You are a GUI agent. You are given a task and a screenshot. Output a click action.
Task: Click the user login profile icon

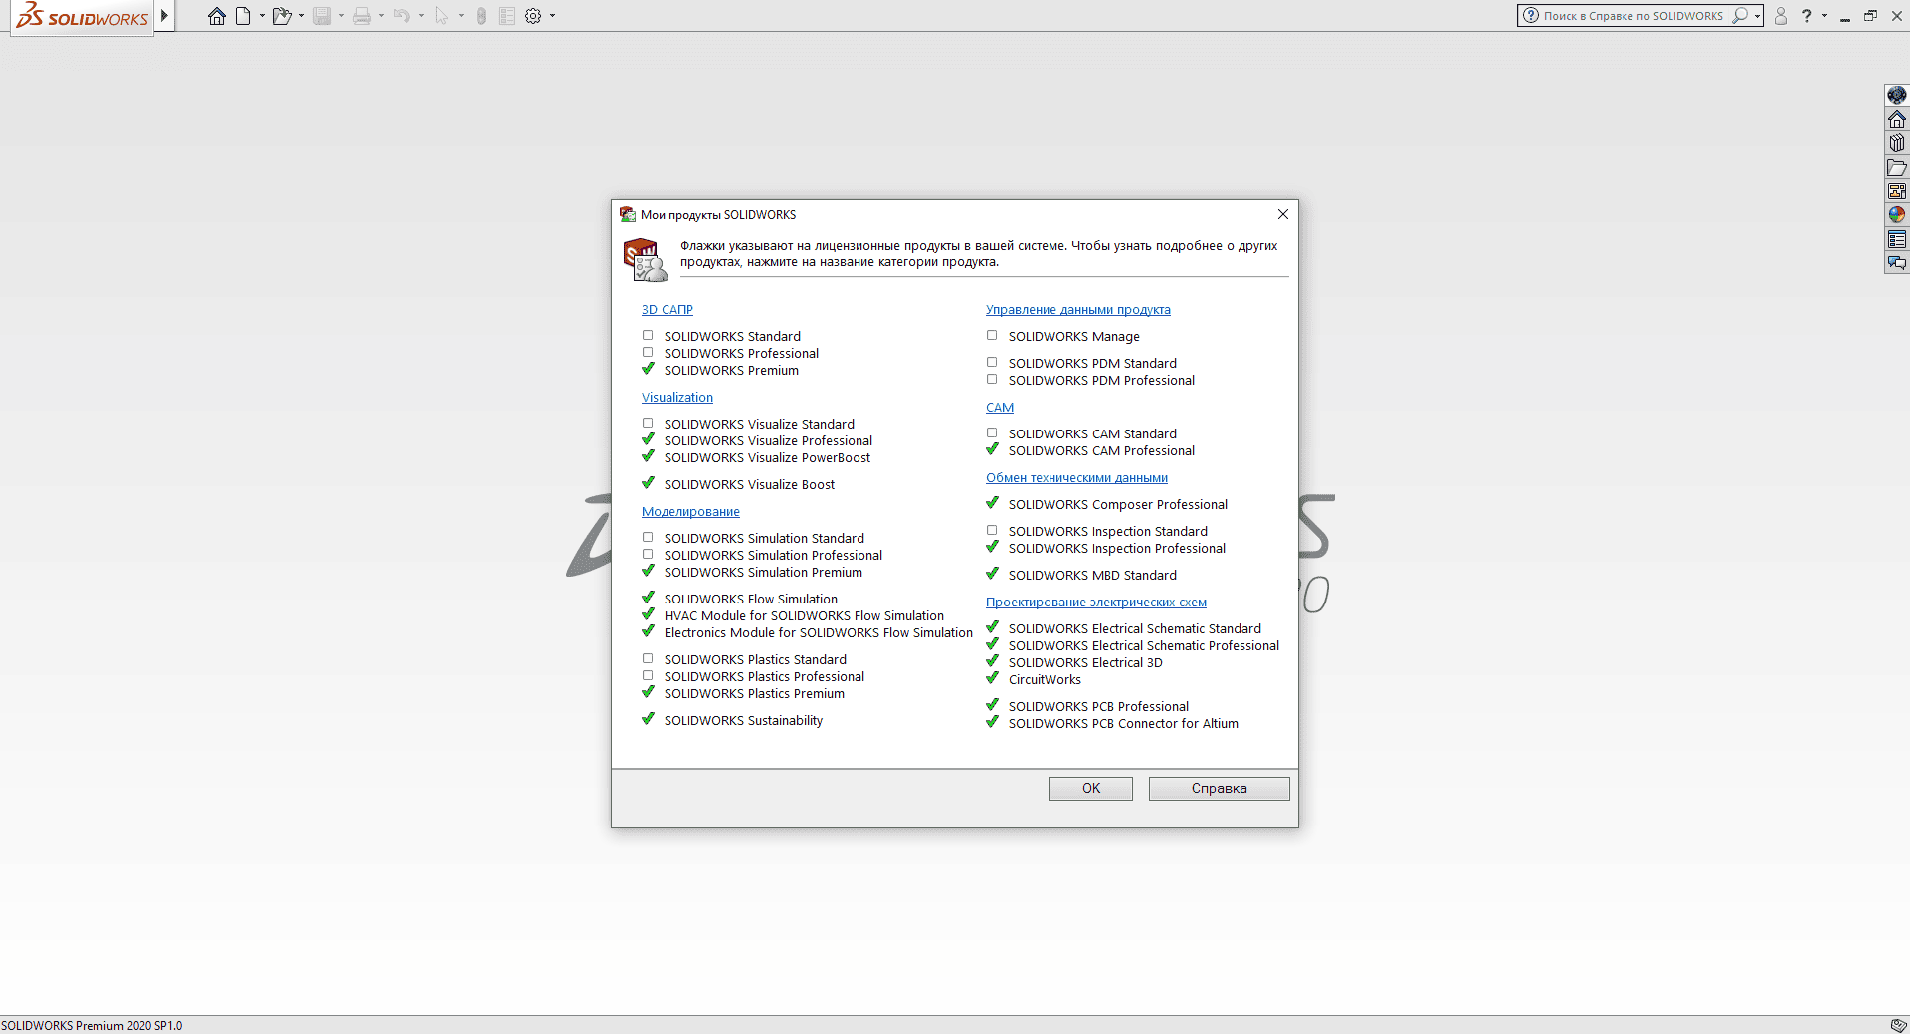coord(1781,16)
